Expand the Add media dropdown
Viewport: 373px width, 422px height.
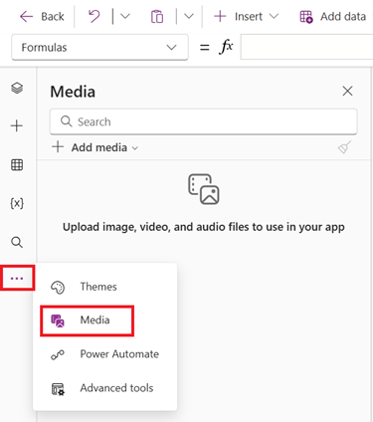click(x=94, y=147)
